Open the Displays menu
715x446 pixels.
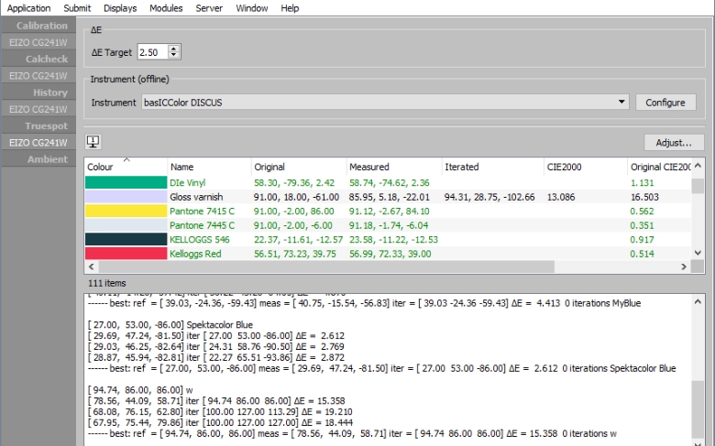point(120,8)
